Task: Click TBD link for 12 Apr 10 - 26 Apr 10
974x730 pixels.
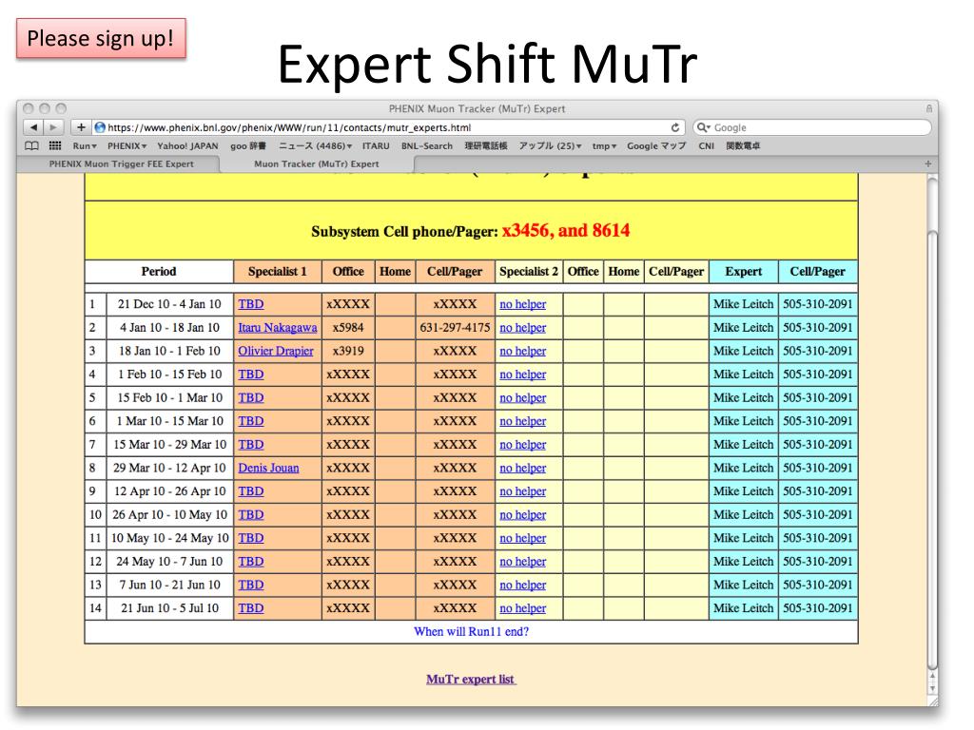Action: click(x=251, y=491)
